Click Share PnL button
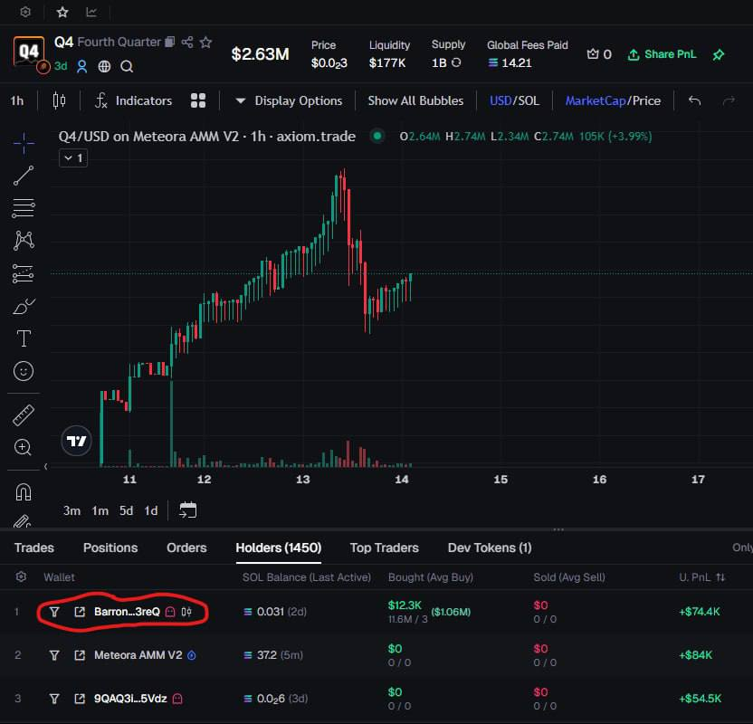753x724 pixels. pos(662,54)
